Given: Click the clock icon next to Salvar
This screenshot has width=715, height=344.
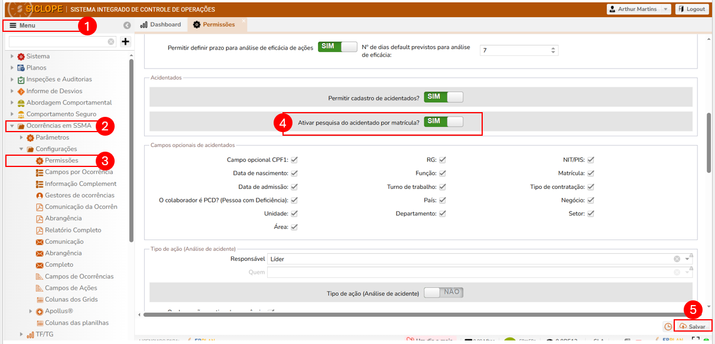Looking at the screenshot, I should (x=668, y=326).
